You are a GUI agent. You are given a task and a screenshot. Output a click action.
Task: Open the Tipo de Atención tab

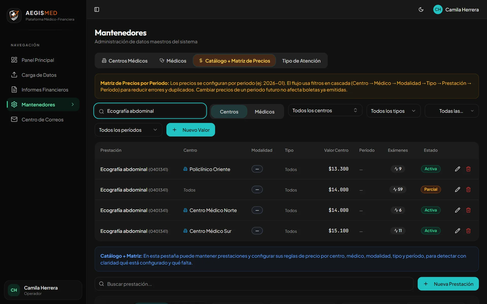coord(301,61)
